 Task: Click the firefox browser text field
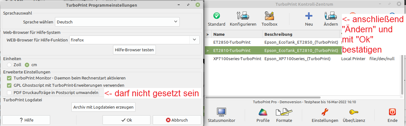(129, 40)
